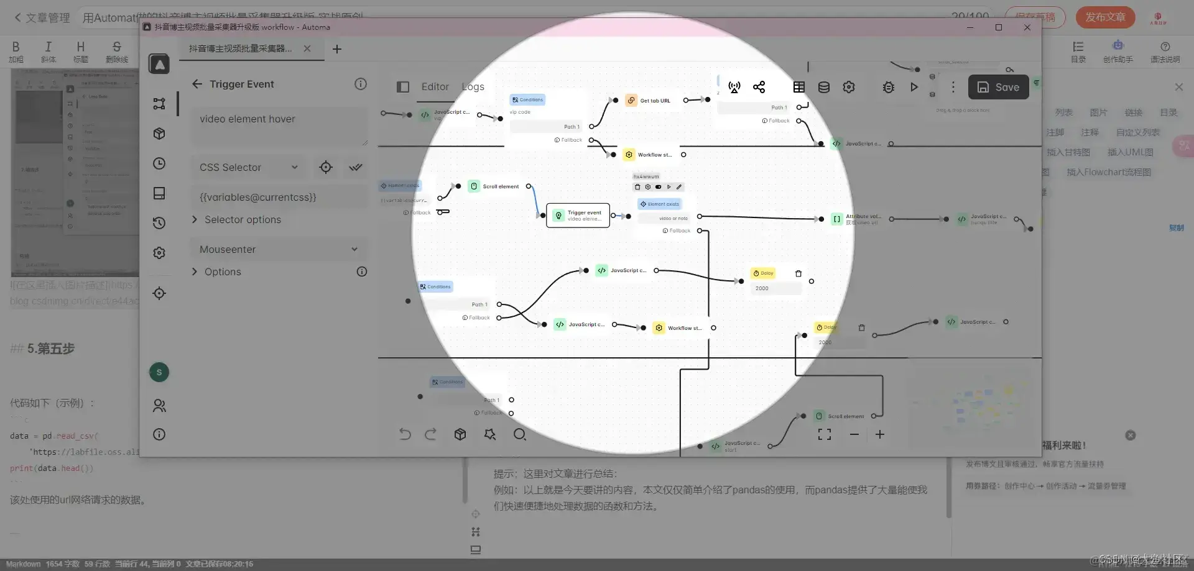Close the 抖音博主视频批量采集器 workflow tab
Image resolution: width=1194 pixels, height=571 pixels.
pos(307,48)
